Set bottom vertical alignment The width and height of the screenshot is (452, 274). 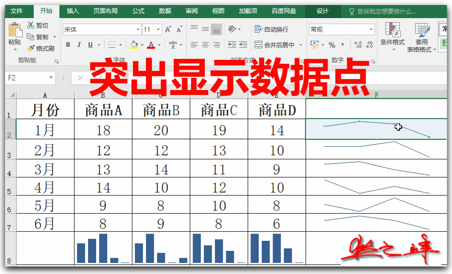[x=216, y=29]
